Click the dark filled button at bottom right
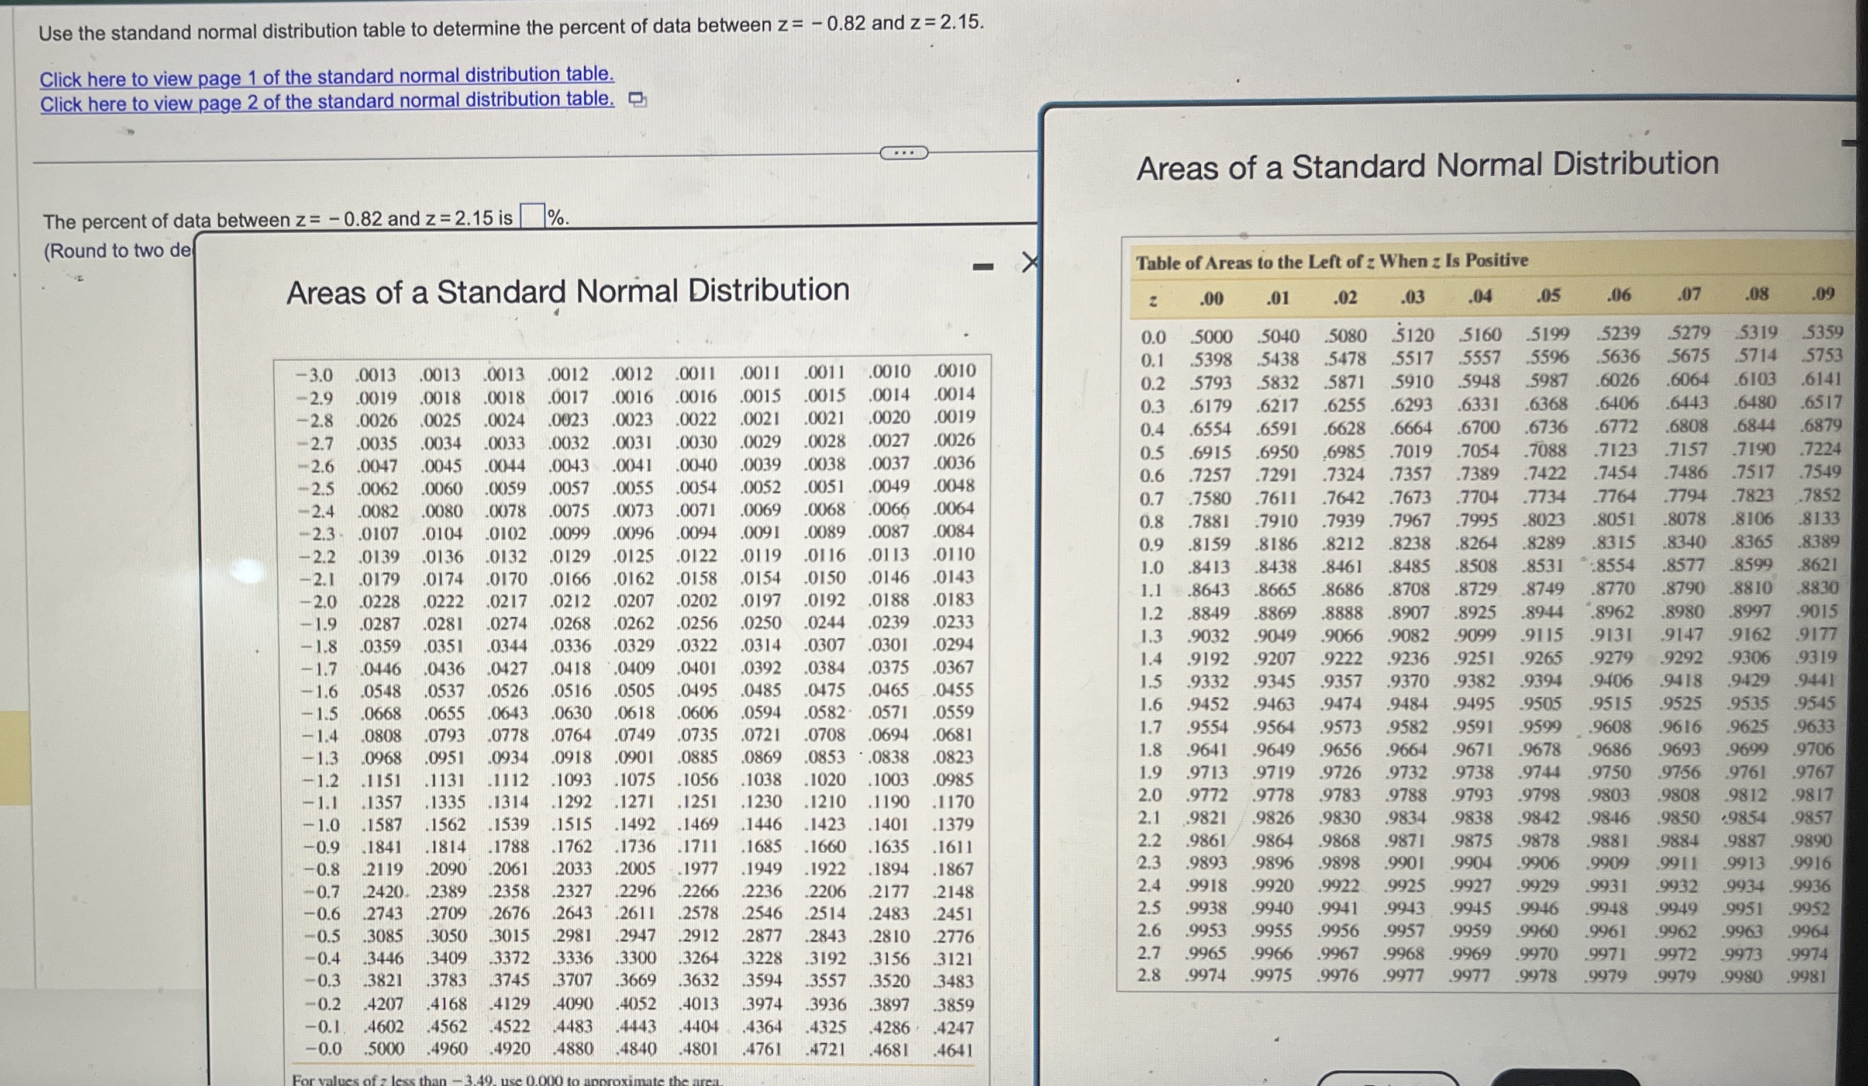 pos(1564,1078)
